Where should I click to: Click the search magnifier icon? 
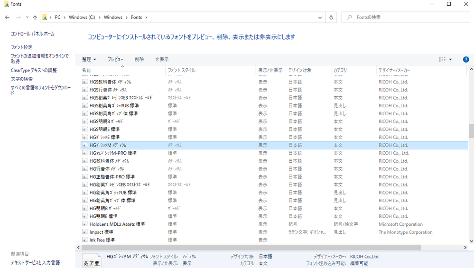point(350,18)
